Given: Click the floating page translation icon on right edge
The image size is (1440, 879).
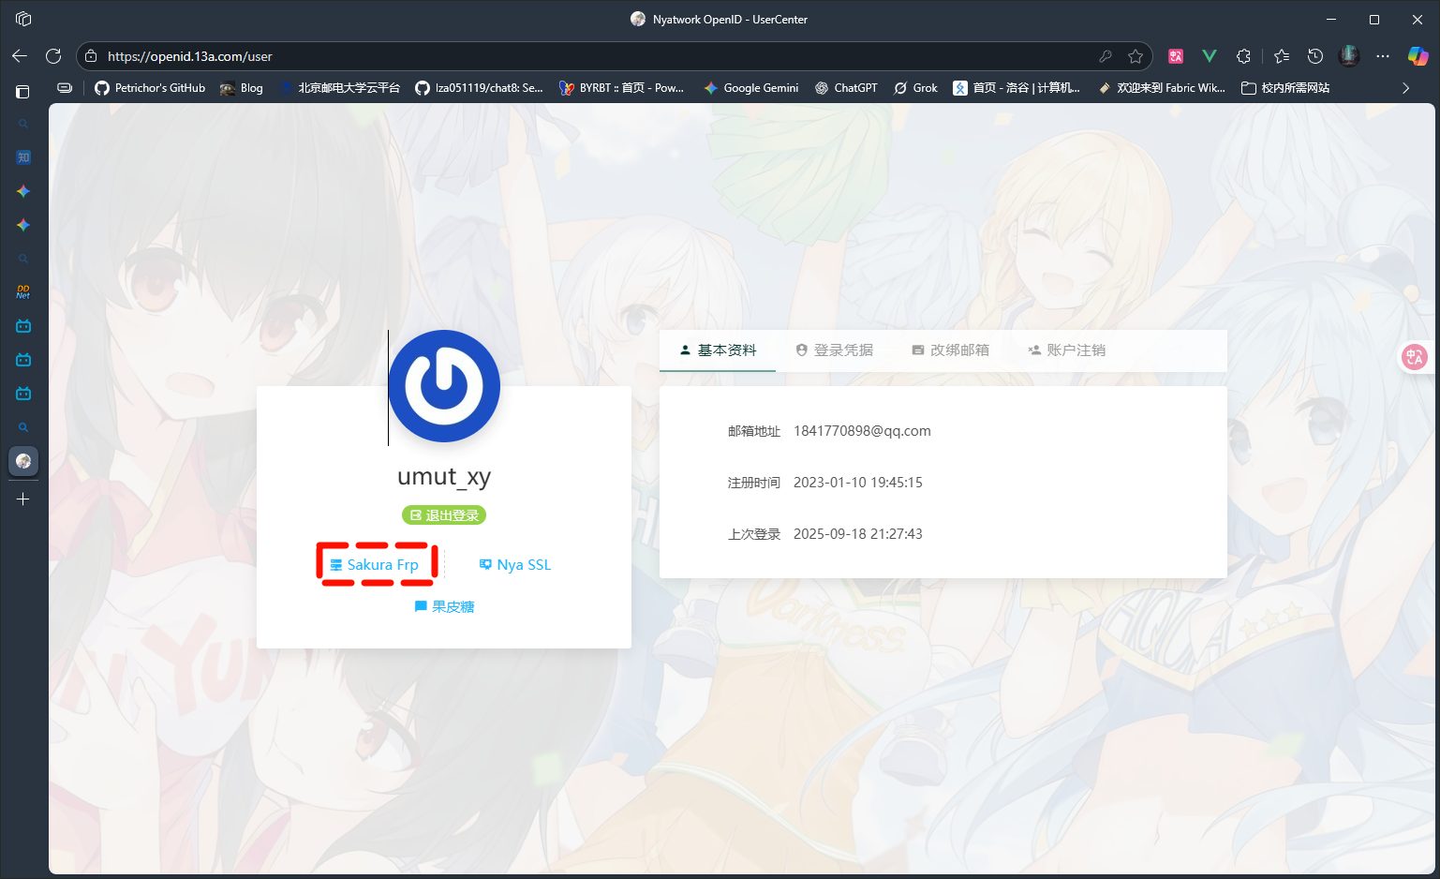Looking at the screenshot, I should click(1415, 357).
